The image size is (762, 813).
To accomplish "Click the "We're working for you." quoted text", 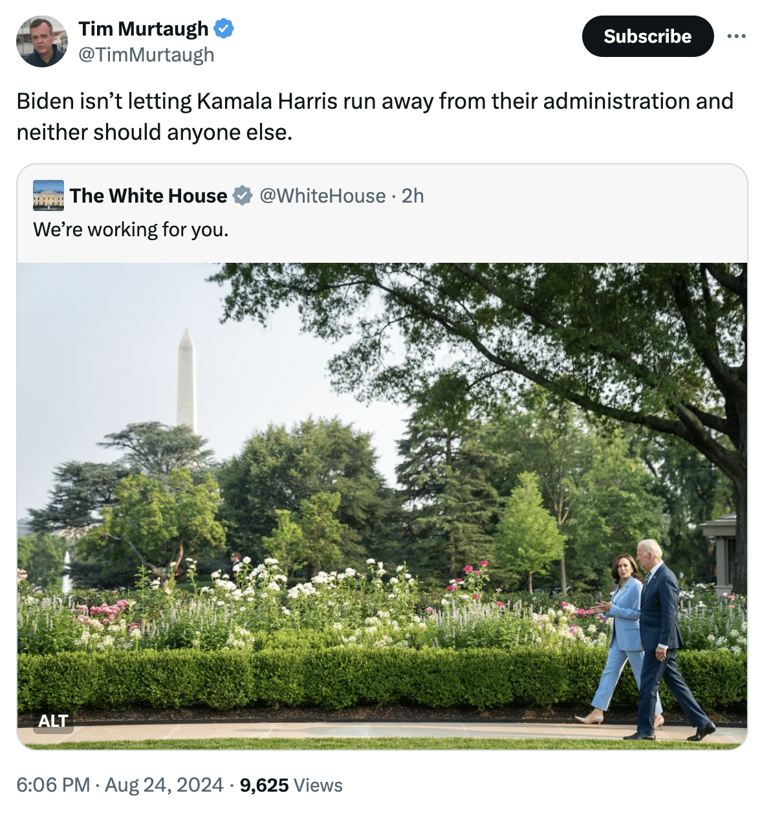I will click(131, 230).
